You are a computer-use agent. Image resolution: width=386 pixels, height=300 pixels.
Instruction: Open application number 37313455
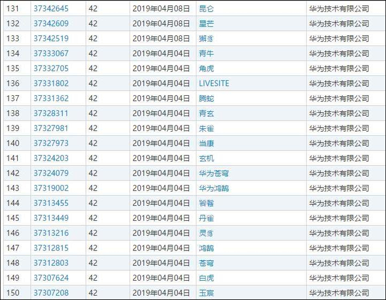click(51, 203)
